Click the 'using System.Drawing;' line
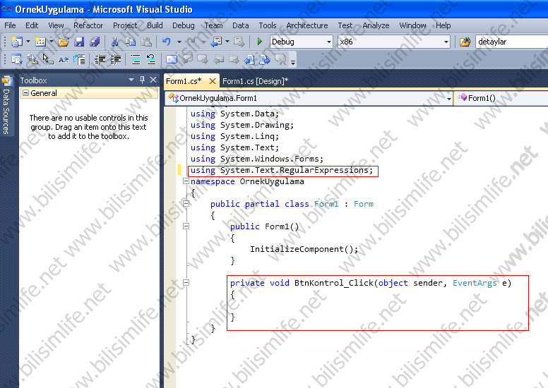 pos(242,125)
